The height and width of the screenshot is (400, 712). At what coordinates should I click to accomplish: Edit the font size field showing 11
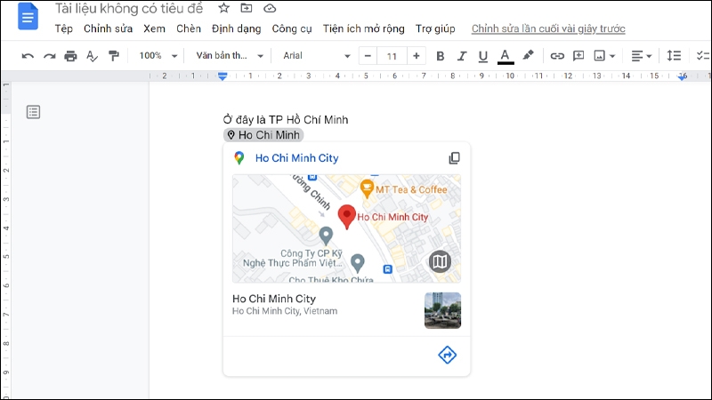click(x=392, y=56)
